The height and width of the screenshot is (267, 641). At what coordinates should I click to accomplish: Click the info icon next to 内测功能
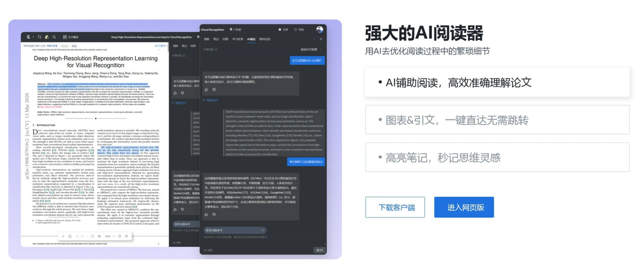point(216,49)
